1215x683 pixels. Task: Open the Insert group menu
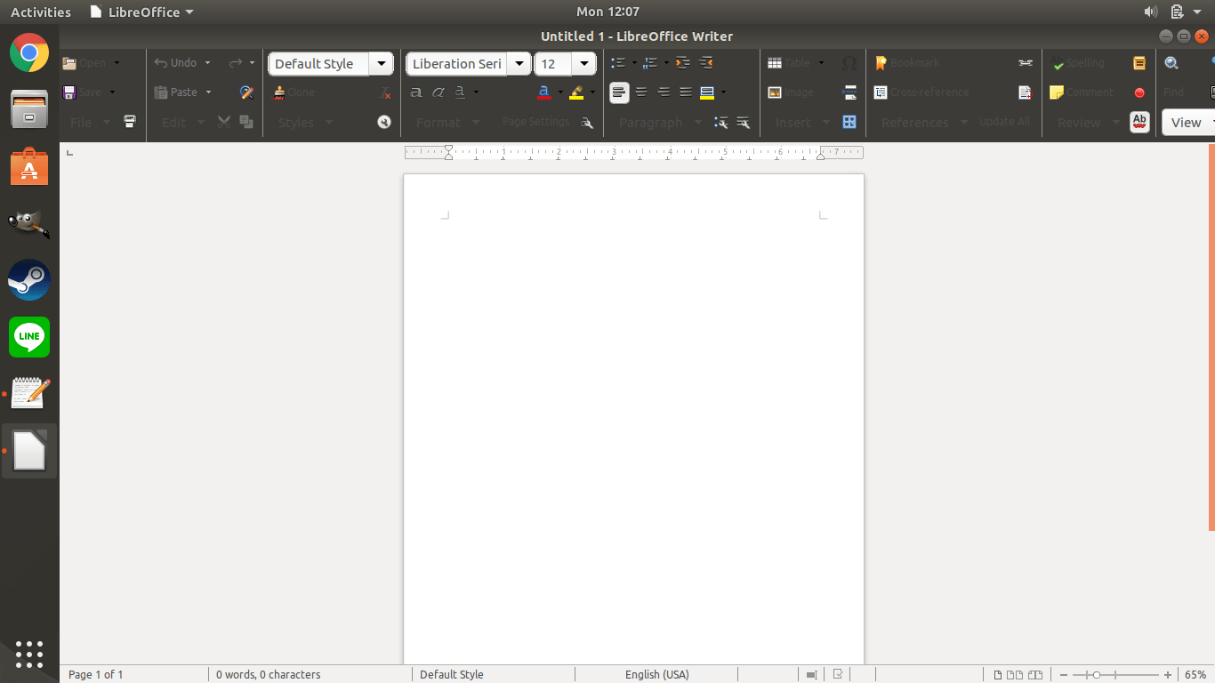[x=801, y=123]
